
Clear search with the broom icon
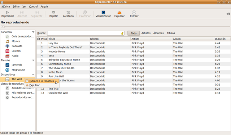[122, 33]
